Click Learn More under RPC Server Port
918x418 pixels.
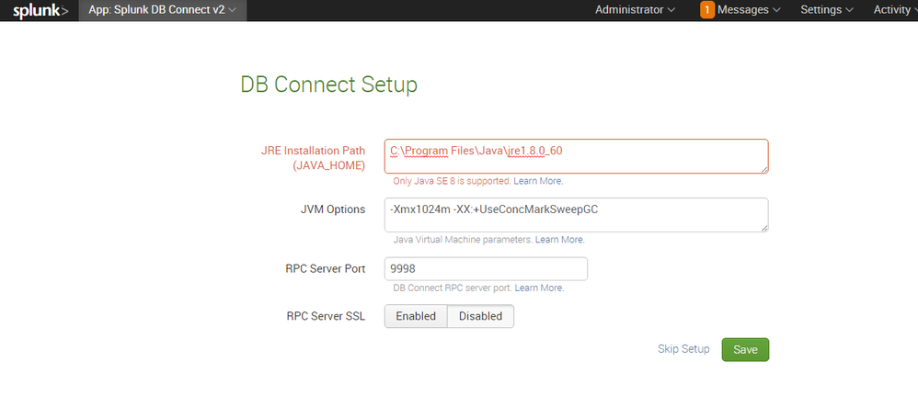[x=539, y=288]
